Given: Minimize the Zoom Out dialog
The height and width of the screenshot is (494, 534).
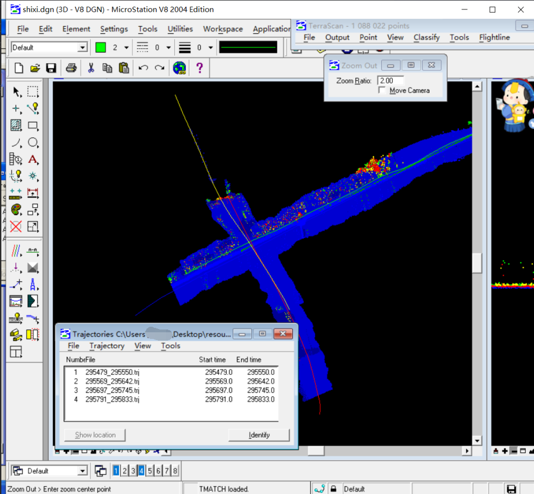Looking at the screenshot, I should (391, 65).
